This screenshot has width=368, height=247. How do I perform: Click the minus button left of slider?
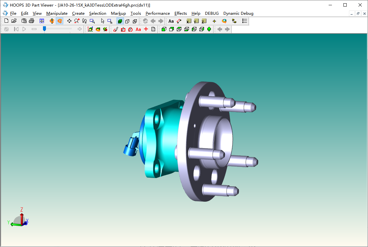[34, 29]
